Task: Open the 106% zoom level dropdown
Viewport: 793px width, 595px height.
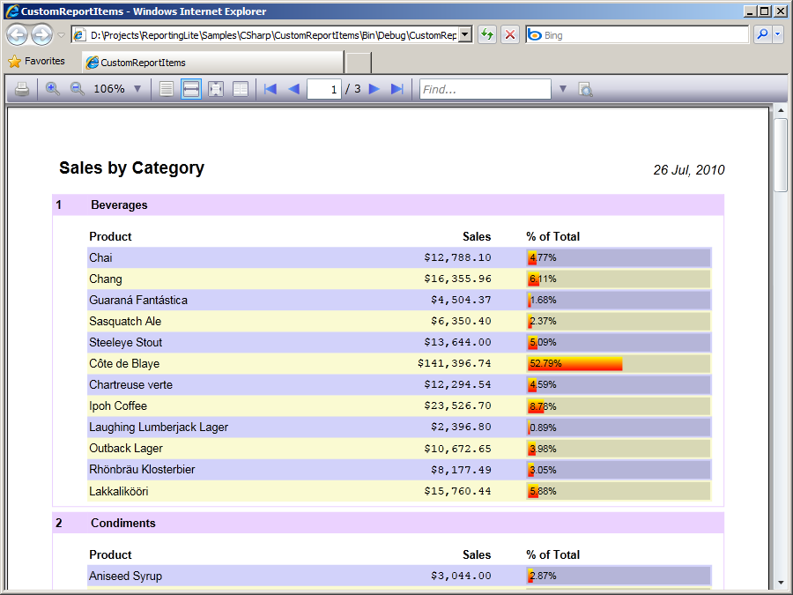Action: point(137,89)
